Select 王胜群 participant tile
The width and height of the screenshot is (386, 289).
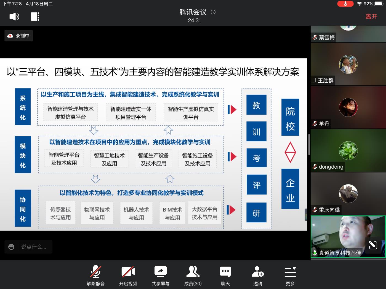348,64
